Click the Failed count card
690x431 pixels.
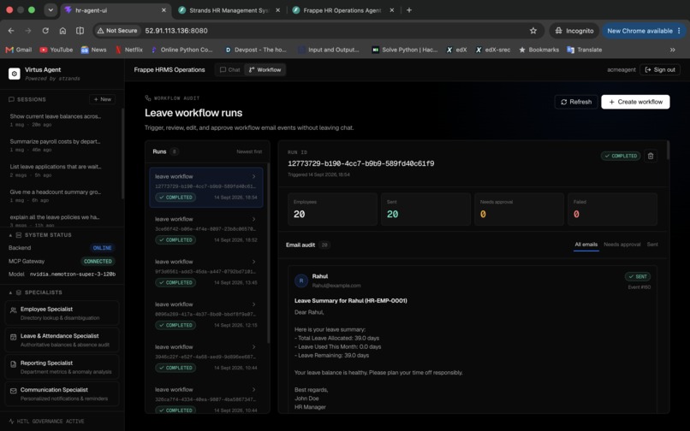(612, 209)
